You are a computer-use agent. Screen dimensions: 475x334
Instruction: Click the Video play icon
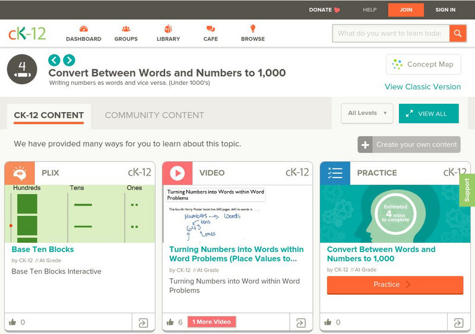pos(177,173)
